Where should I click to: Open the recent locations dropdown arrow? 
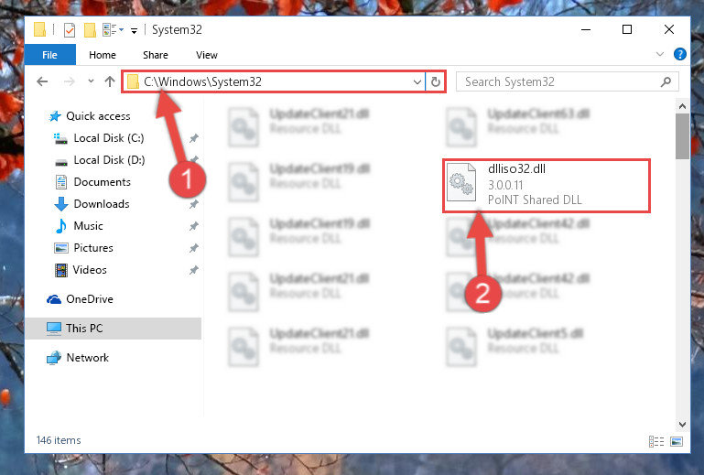click(92, 81)
